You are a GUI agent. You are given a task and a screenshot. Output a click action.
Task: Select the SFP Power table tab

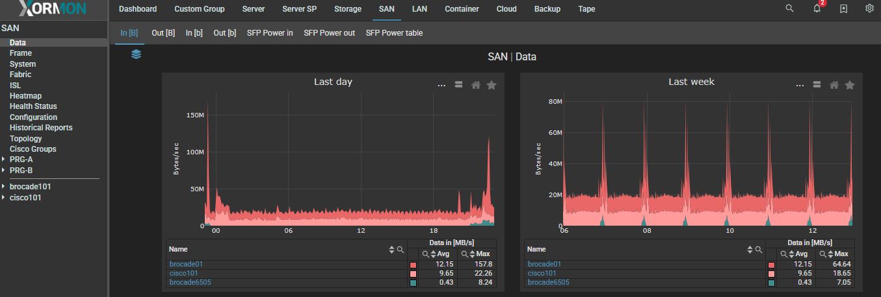394,32
